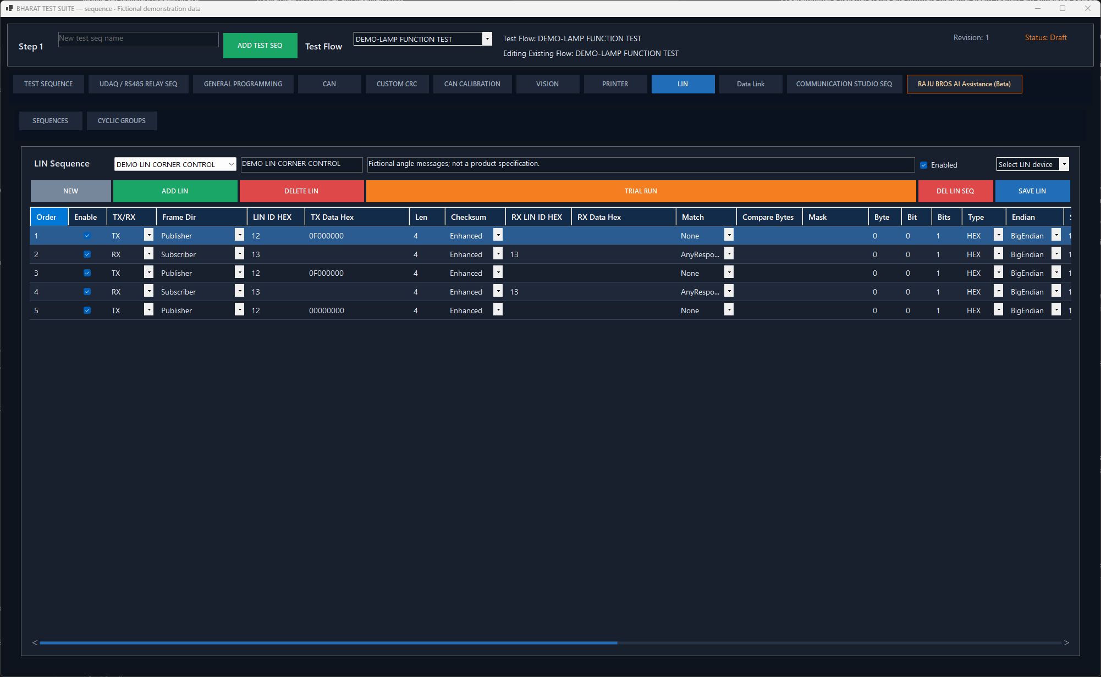Expand Frame Dir dropdown in row 3
The image size is (1101, 677).
tap(239, 273)
